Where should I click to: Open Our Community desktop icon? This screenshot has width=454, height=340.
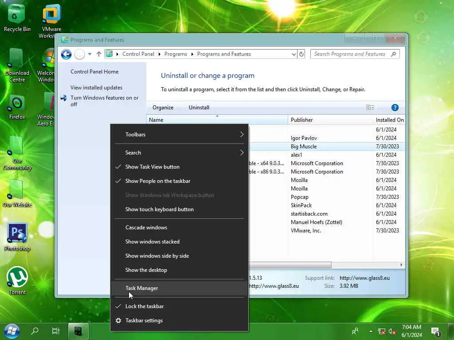click(17, 153)
